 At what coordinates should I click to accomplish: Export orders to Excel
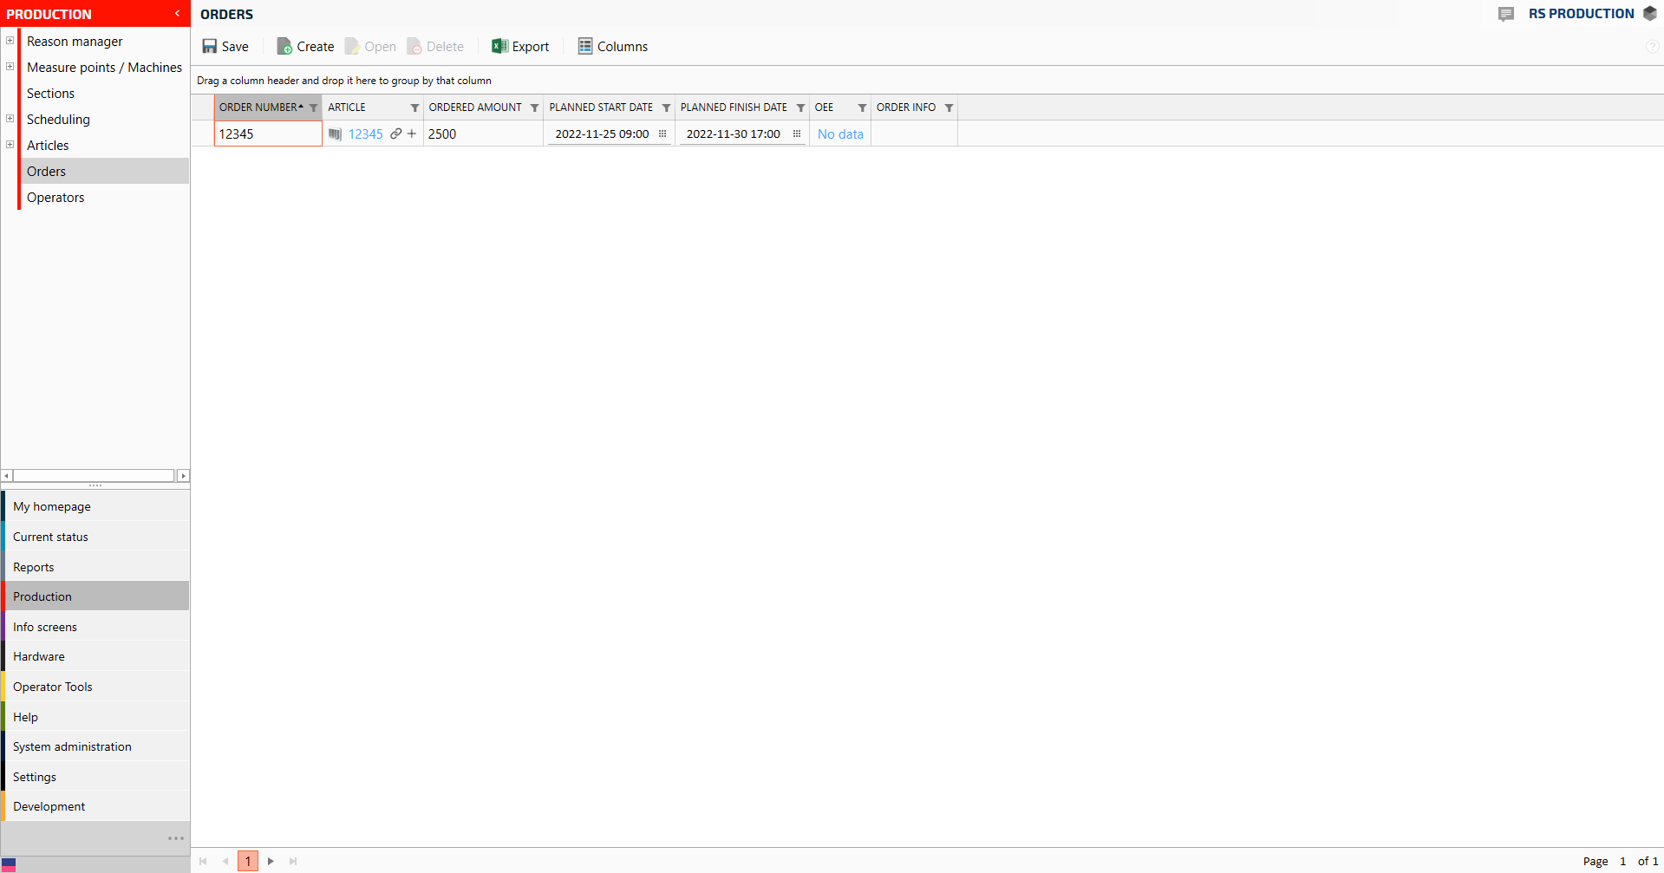pyautogui.click(x=520, y=47)
